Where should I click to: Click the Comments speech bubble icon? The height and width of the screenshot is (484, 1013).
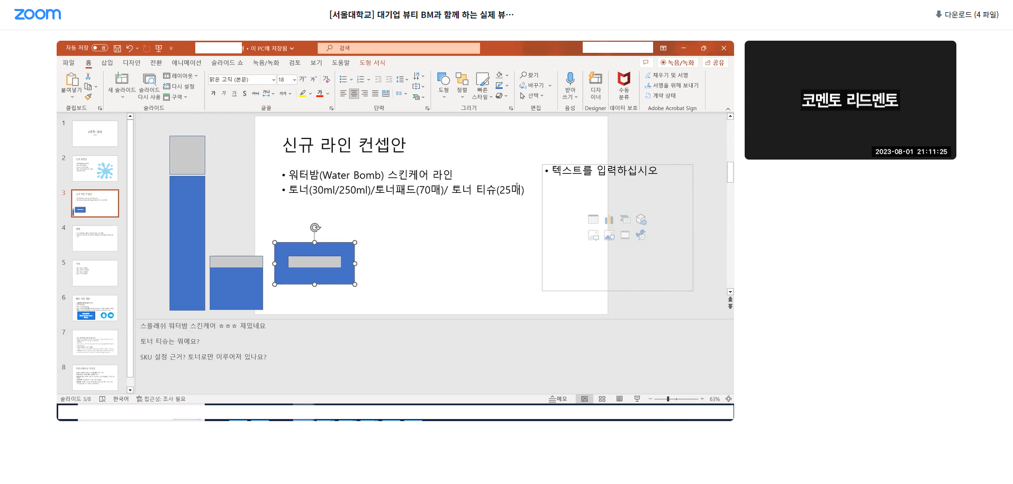click(x=646, y=62)
